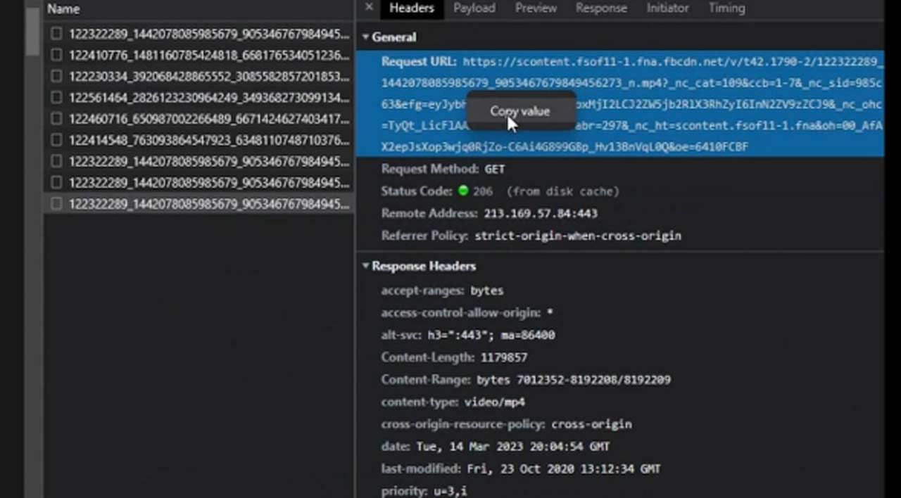The height and width of the screenshot is (498, 901).
Task: Close the request details panel
Action: 369,8
